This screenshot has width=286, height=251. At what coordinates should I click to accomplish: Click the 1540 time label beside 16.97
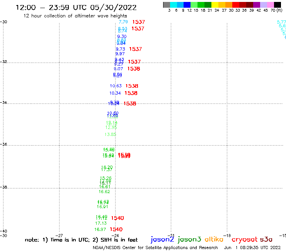click(x=116, y=229)
